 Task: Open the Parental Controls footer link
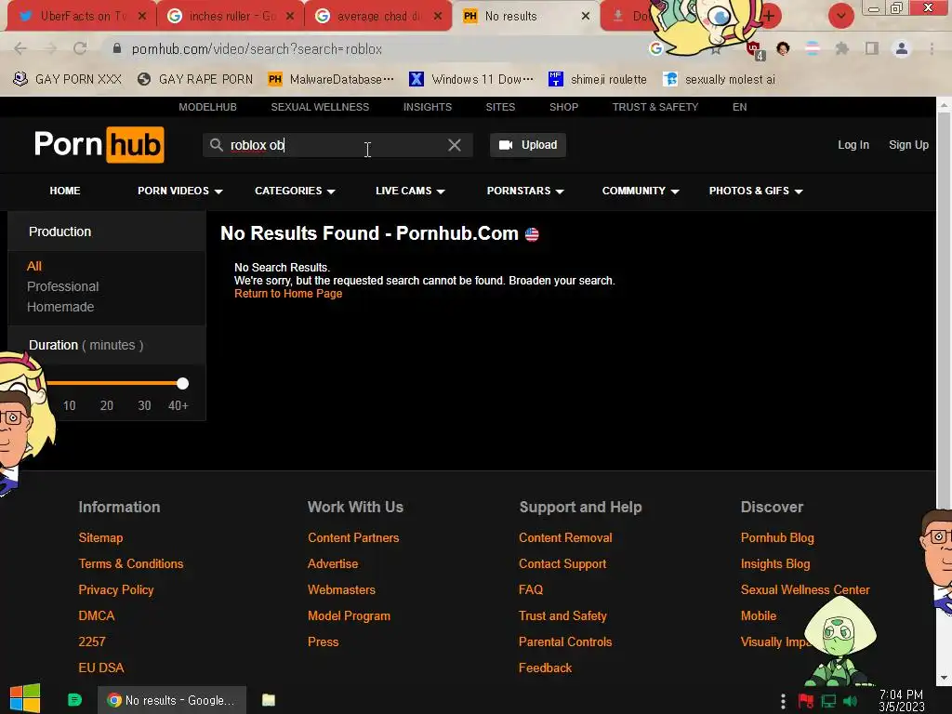(x=565, y=641)
